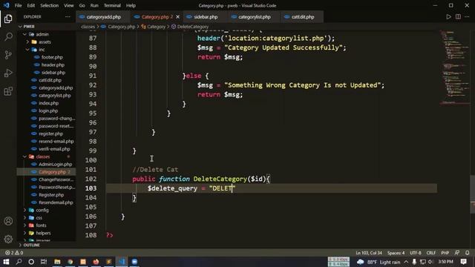Screen dimensions: 475x267
Task: Click classes in breadcrumb path
Action: pyautogui.click(x=88, y=27)
